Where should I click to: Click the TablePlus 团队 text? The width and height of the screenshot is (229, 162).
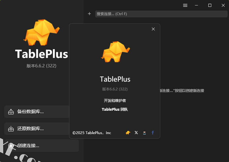[x=115, y=110]
